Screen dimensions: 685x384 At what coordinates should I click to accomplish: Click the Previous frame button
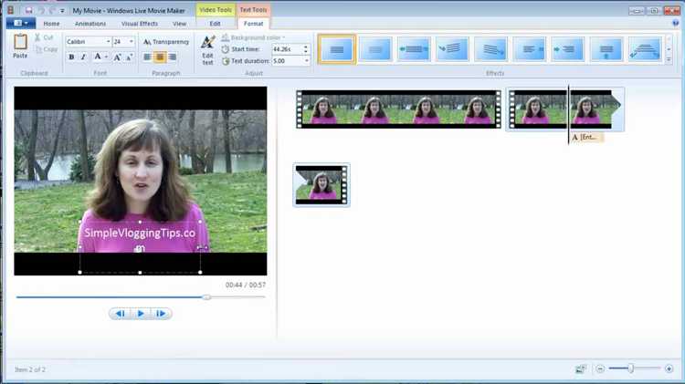click(121, 313)
